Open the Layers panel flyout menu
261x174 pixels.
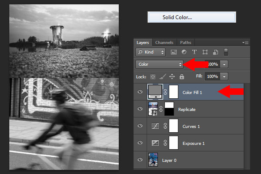click(245, 43)
